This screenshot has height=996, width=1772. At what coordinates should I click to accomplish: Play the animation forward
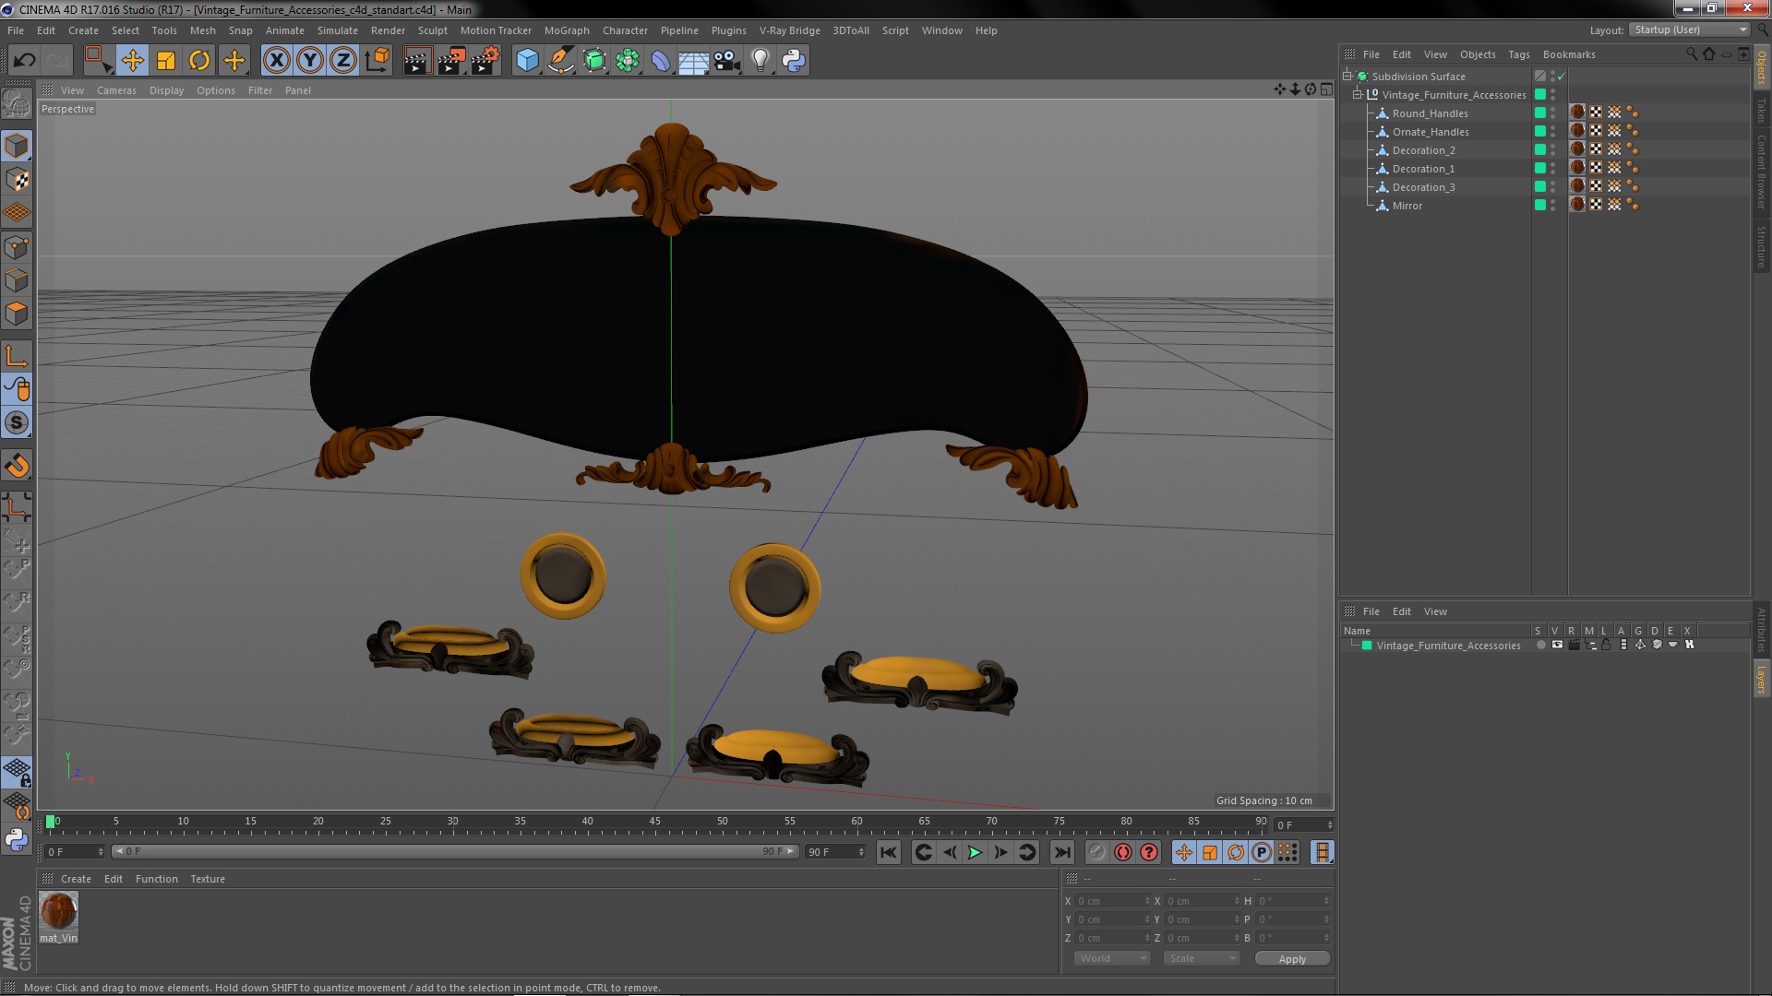(975, 853)
